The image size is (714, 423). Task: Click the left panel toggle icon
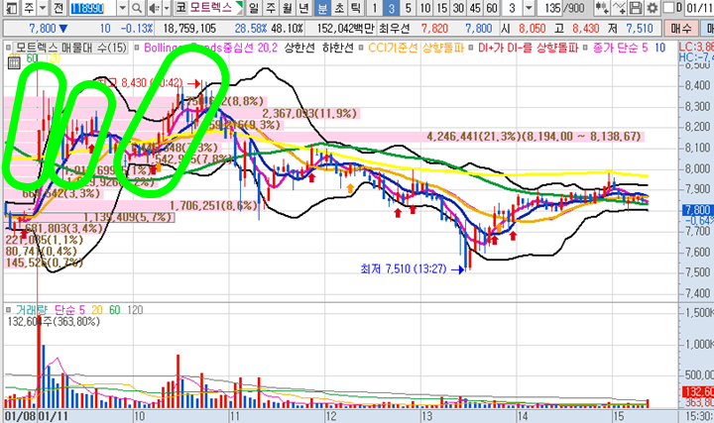pyautogui.click(x=11, y=8)
